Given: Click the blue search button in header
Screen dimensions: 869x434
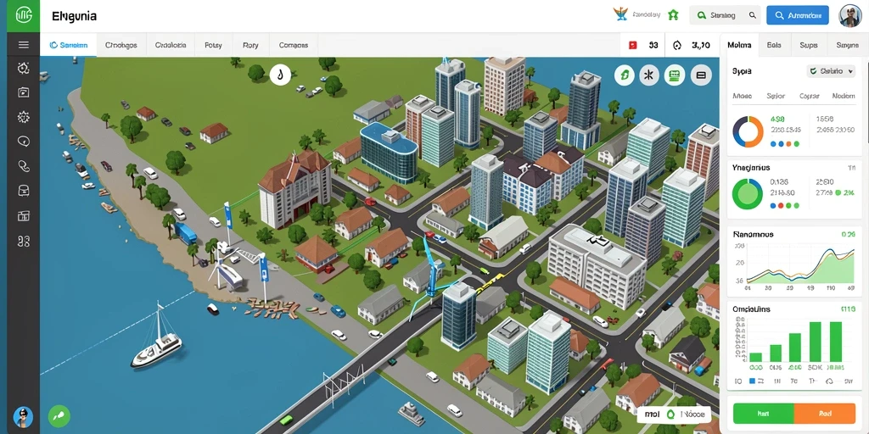Looking at the screenshot, I should pos(798,15).
